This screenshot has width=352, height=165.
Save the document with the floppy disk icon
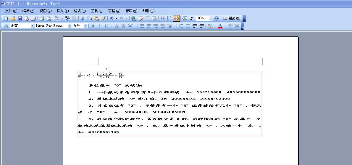coord(20,18)
